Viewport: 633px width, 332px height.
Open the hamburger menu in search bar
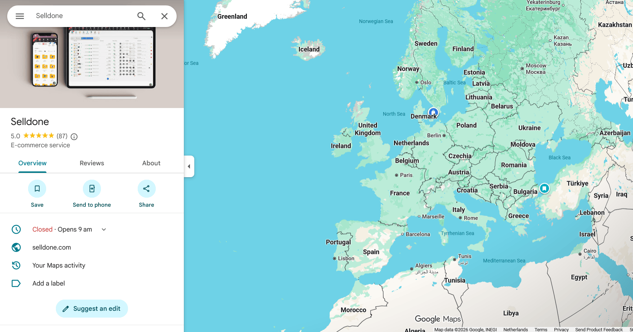(x=20, y=16)
